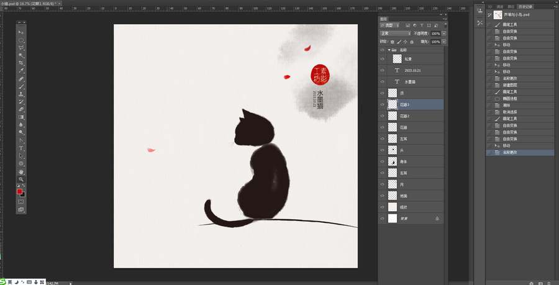Filter layers by type layers icon

click(x=422, y=25)
